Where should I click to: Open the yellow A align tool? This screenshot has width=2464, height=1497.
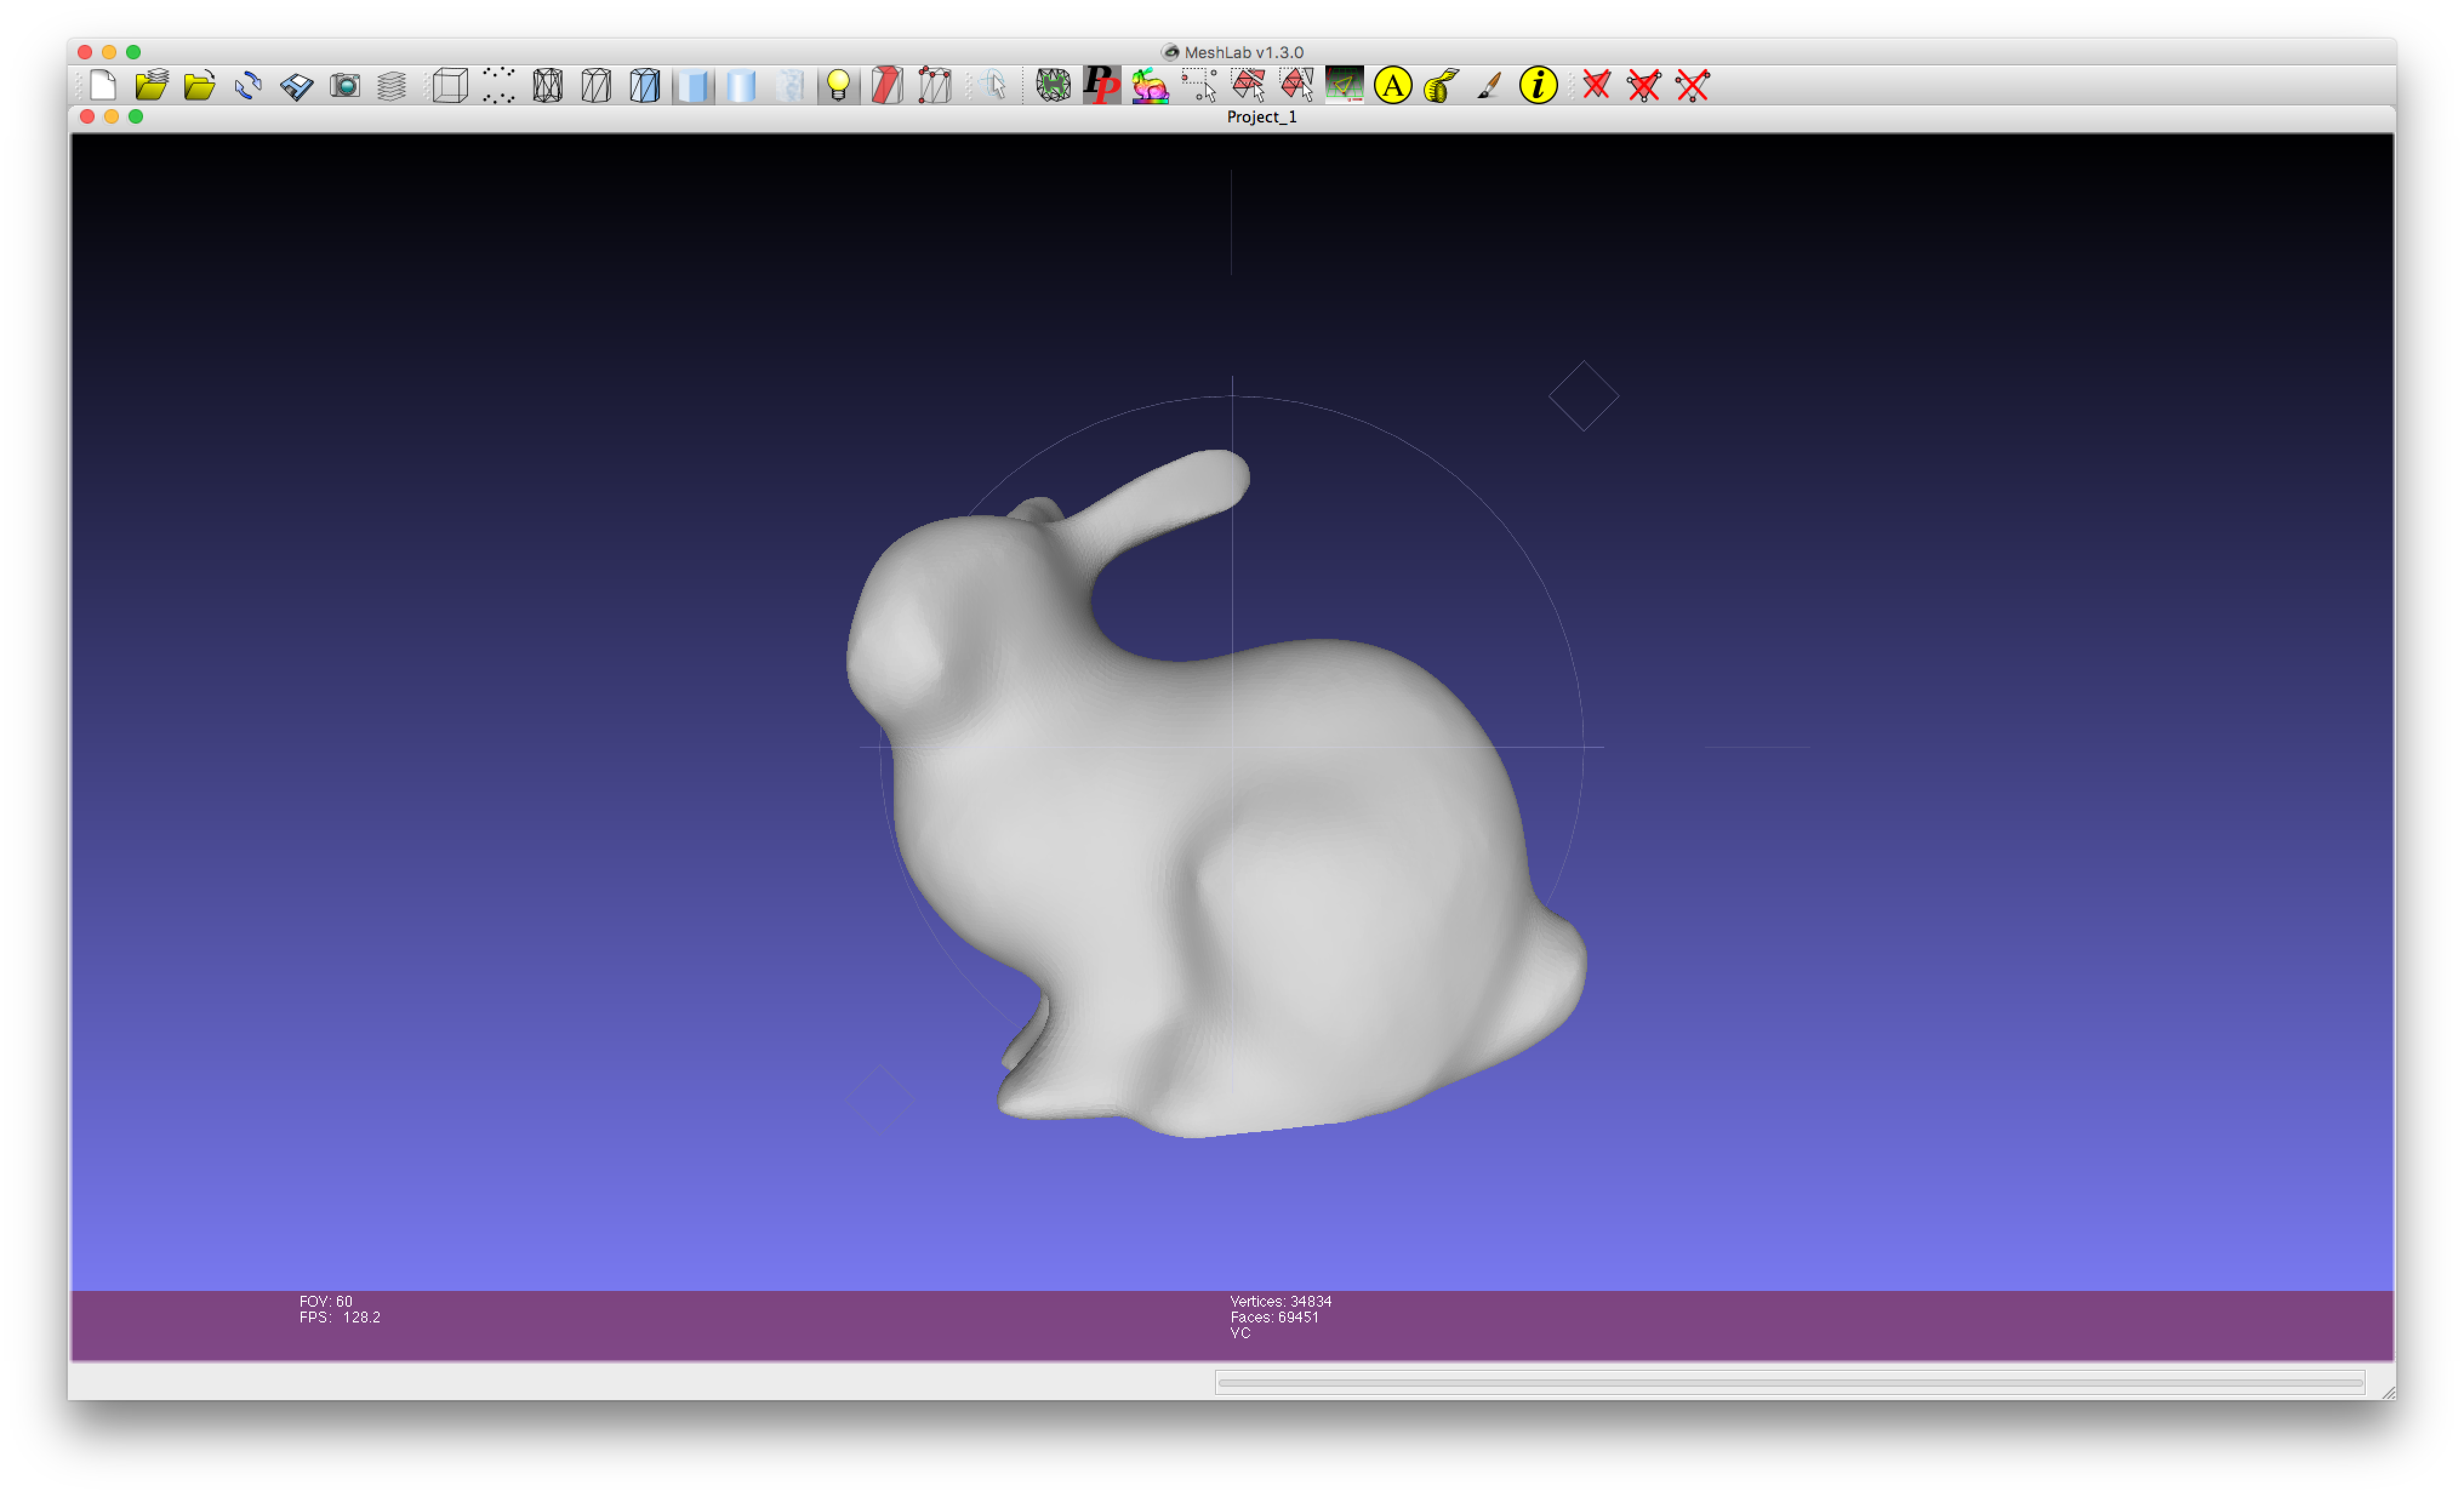[x=1392, y=86]
